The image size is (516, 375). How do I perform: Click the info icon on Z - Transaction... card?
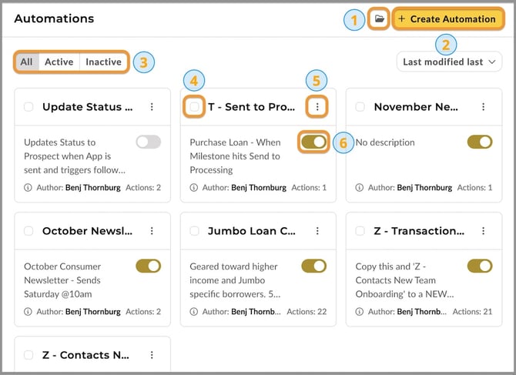click(x=360, y=312)
